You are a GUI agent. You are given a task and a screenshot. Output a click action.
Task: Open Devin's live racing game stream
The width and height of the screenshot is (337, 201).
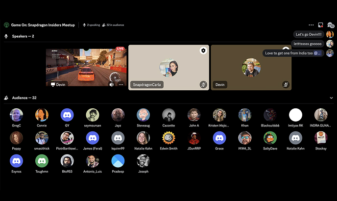[86, 67]
